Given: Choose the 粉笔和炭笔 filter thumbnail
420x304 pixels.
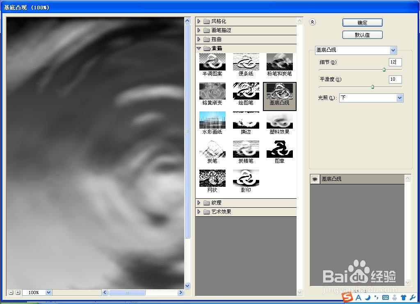Looking at the screenshot, I should pos(279,62).
